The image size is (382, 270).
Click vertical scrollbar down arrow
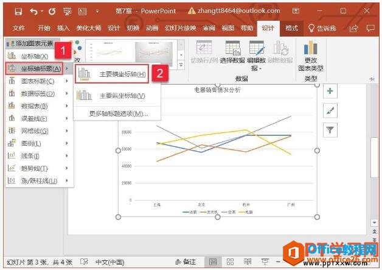(x=374, y=222)
